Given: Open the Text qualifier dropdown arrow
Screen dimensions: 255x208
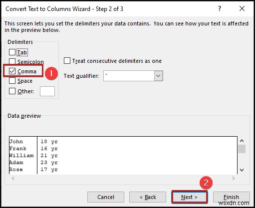Looking at the screenshot, I should tap(158, 76).
